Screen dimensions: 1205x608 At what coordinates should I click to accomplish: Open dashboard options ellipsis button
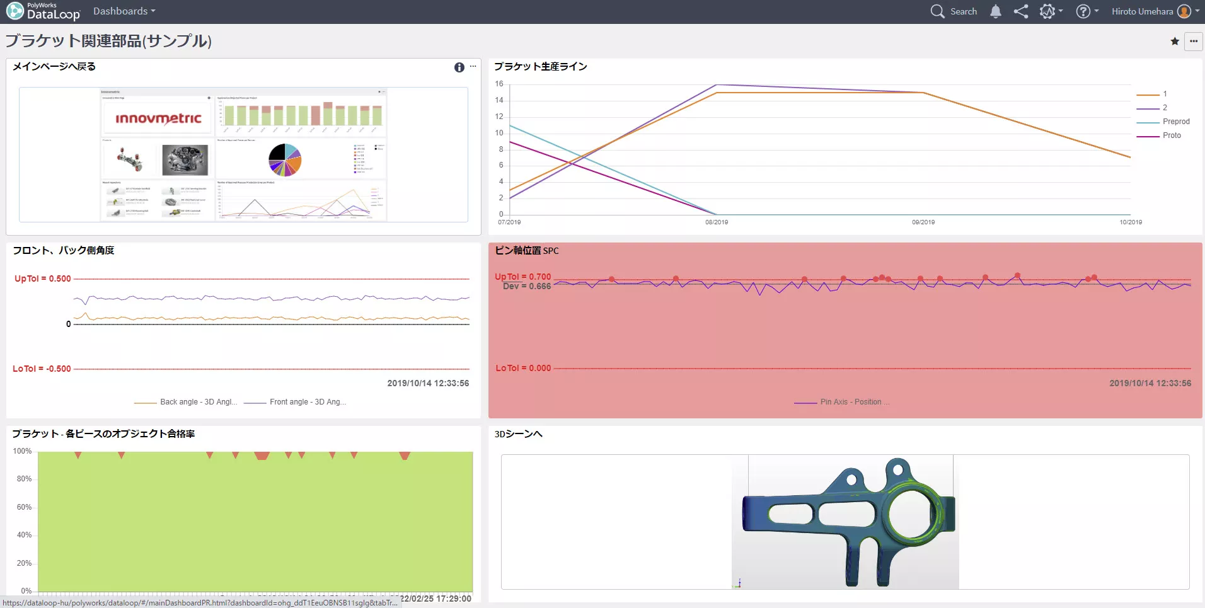pyautogui.click(x=1194, y=42)
